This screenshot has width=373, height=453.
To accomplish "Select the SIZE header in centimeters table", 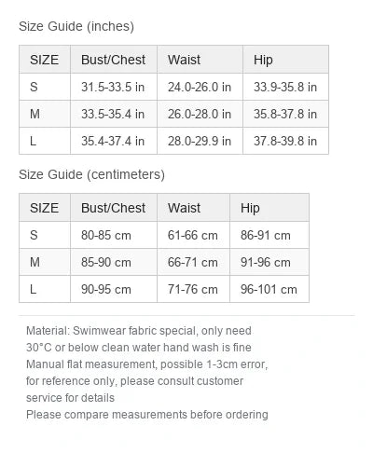I will [45, 208].
